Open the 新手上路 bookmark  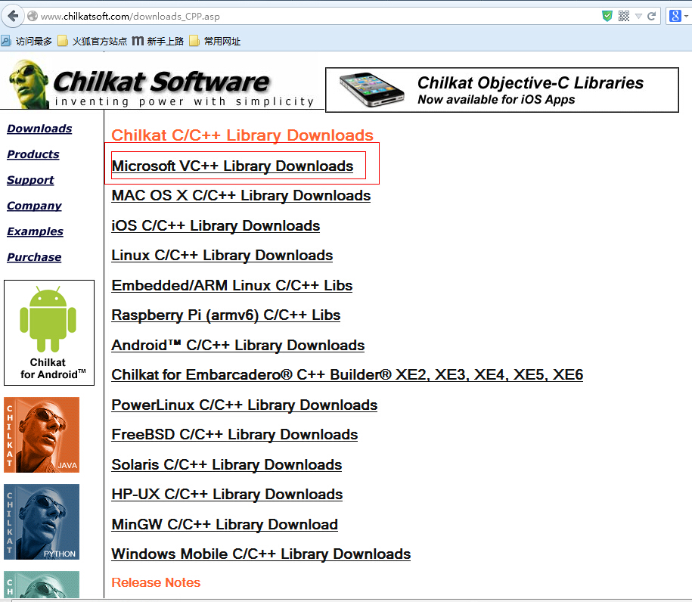(158, 41)
